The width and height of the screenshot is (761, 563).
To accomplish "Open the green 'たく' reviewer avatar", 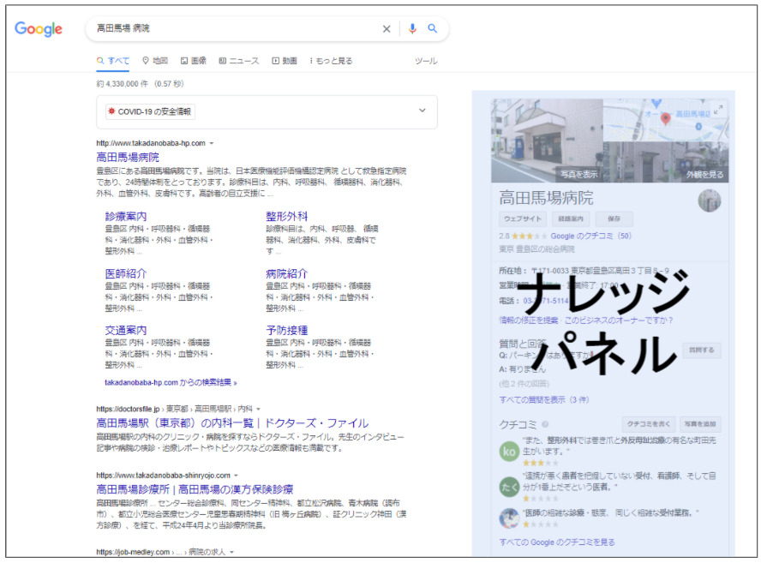I will [509, 487].
